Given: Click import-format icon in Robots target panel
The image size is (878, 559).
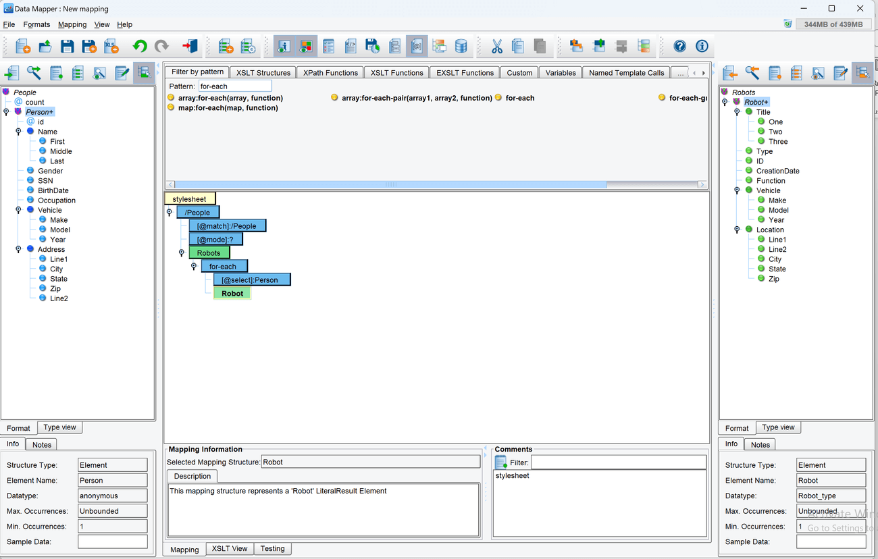Looking at the screenshot, I should [730, 73].
